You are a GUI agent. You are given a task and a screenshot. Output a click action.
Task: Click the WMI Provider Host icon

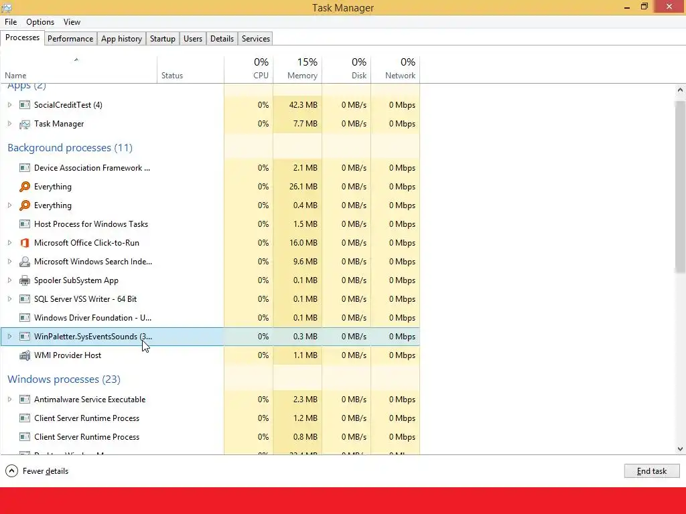[x=25, y=355]
